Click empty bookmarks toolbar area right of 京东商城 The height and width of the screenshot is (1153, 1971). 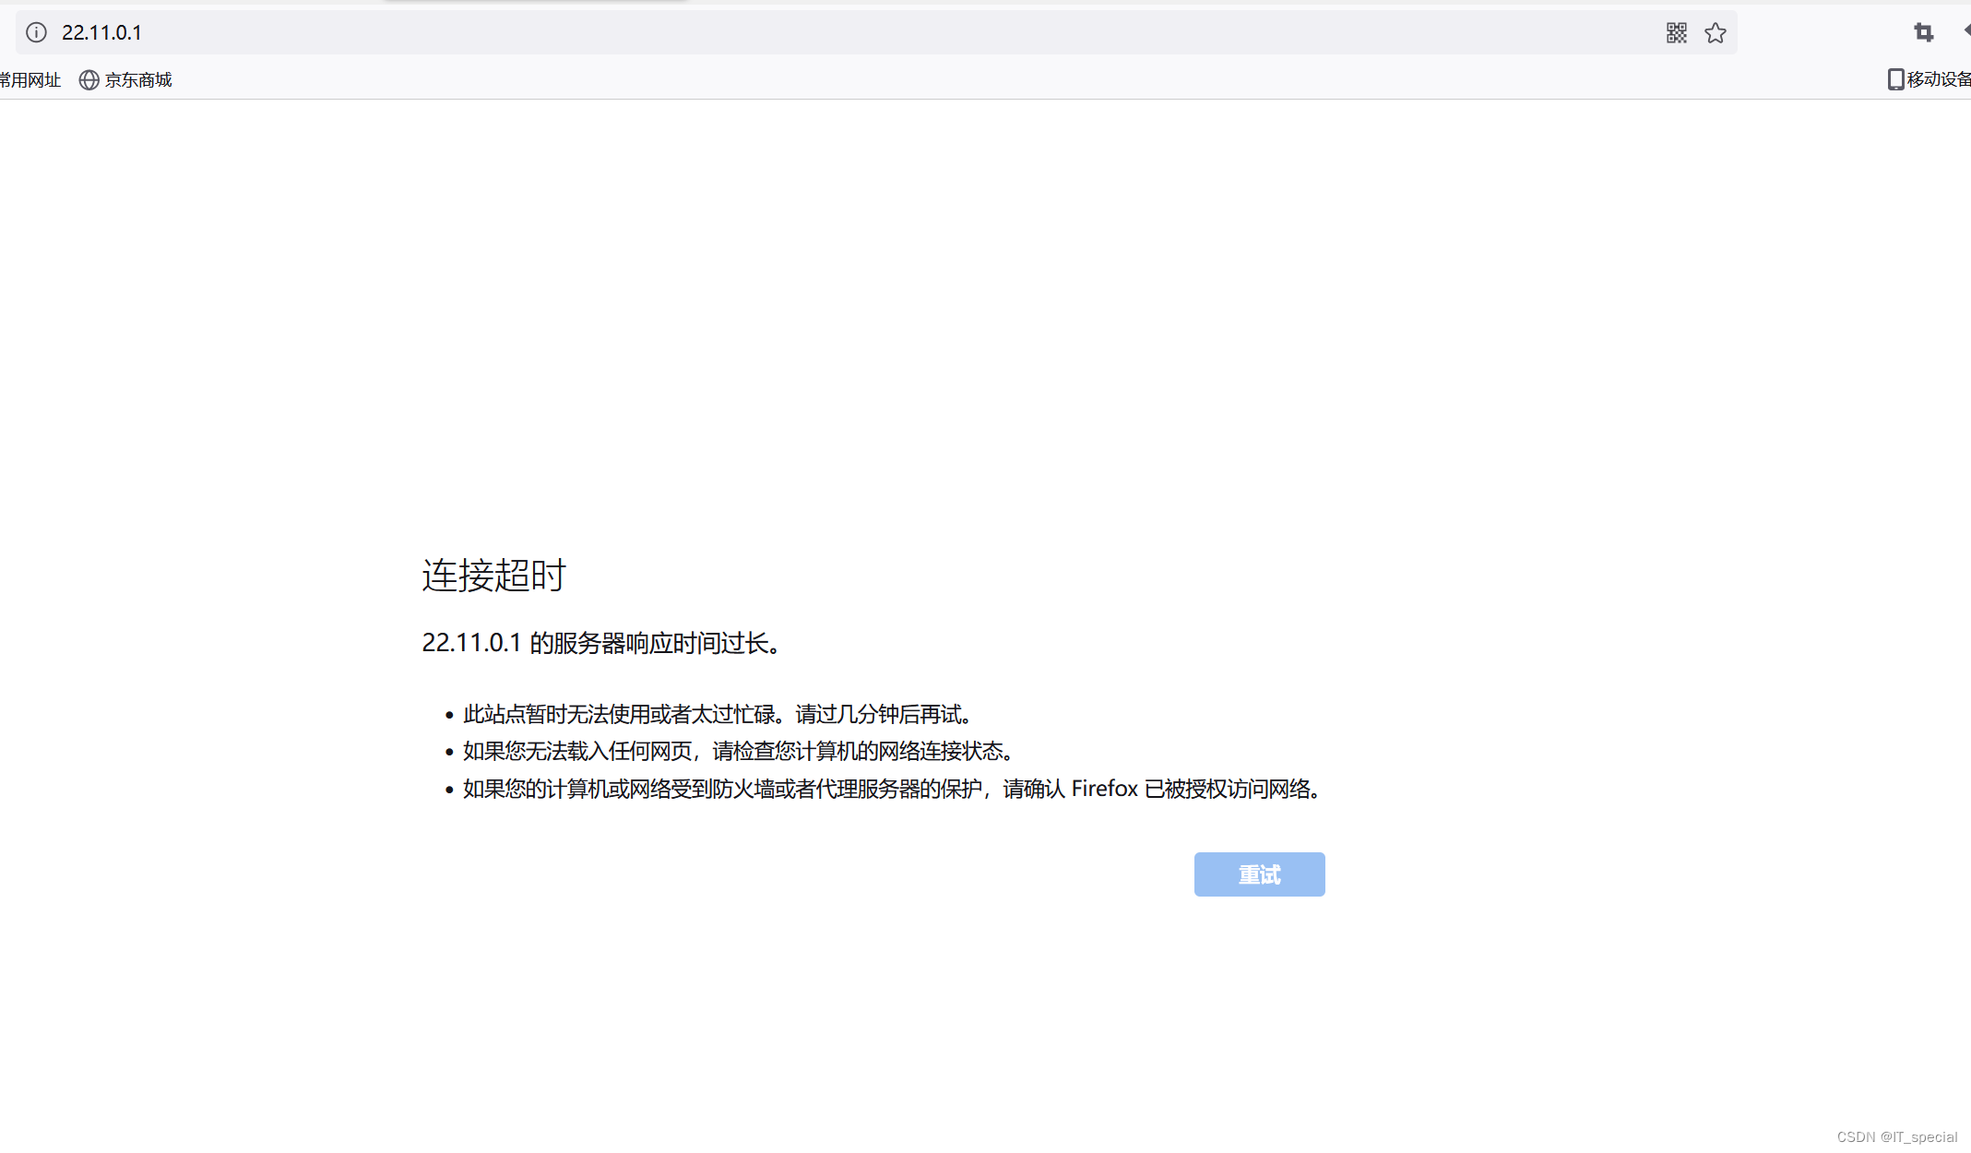click(x=922, y=80)
